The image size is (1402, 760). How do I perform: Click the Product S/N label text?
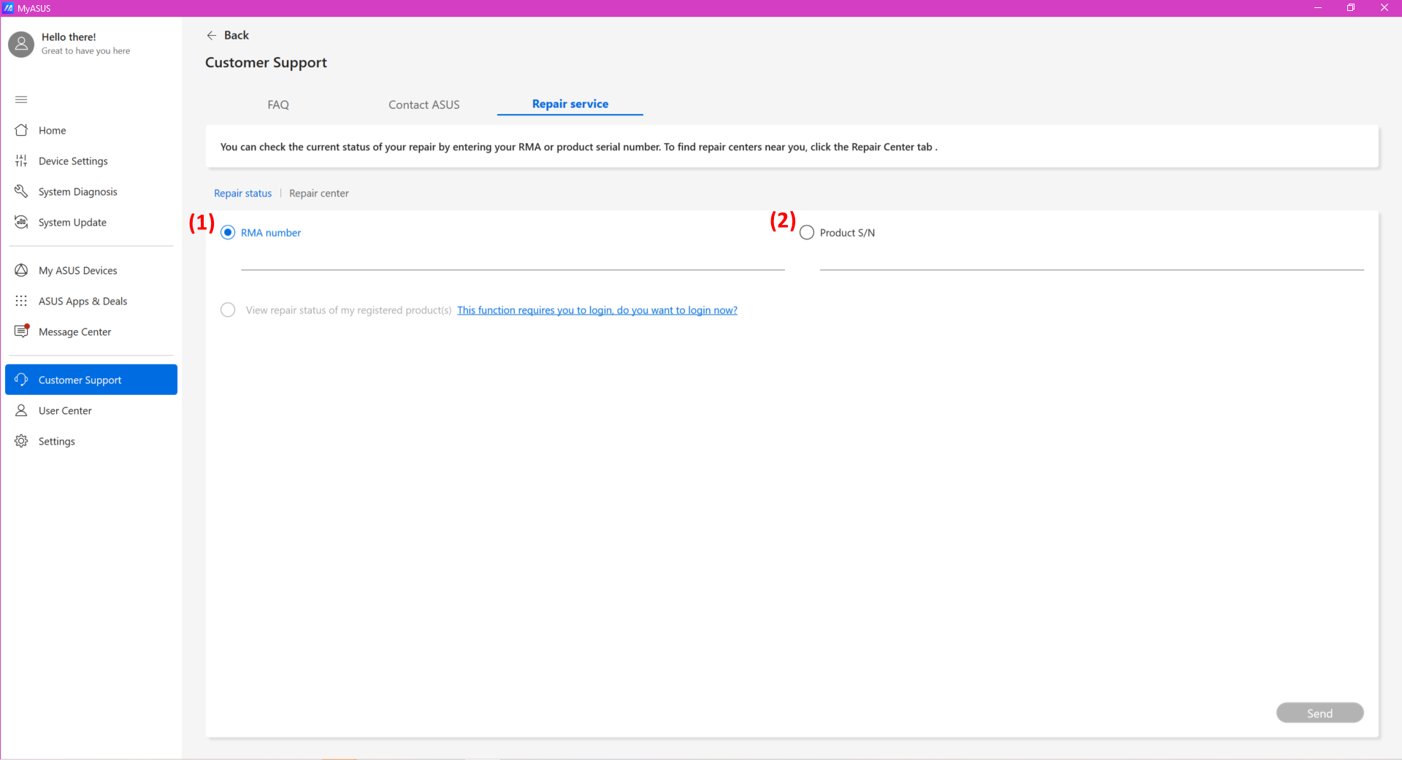[x=847, y=232]
